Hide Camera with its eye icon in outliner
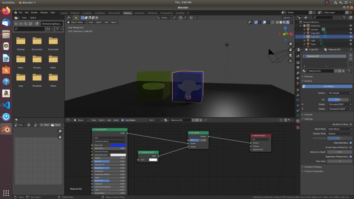Screen dimensions: 354x199 [x=350, y=29]
